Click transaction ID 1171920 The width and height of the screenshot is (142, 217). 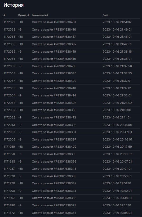click(9, 183)
